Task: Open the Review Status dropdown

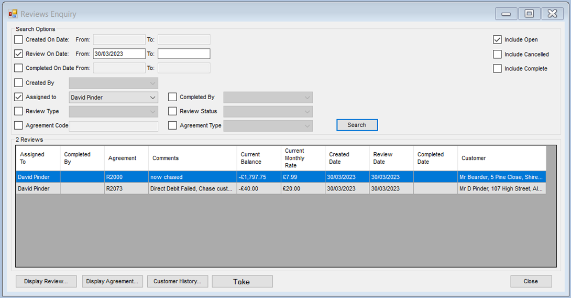Action: point(306,112)
